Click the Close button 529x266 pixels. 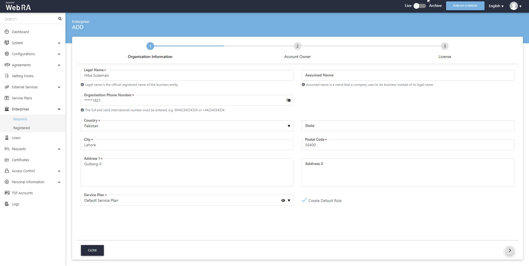pos(92,251)
